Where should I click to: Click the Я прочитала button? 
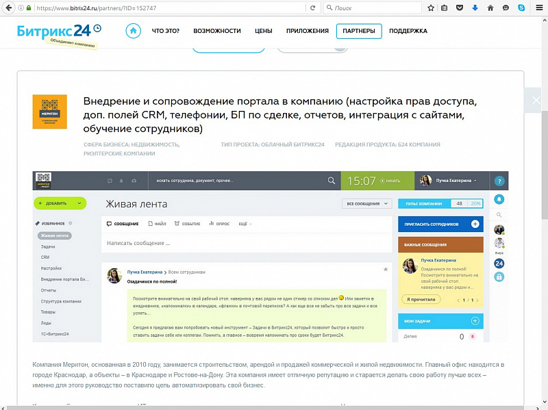coord(421,299)
